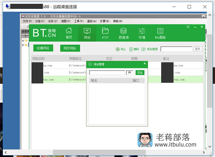Screen dimensions: 215x157
Task: Switch to the 网站 section
Action: point(87,33)
